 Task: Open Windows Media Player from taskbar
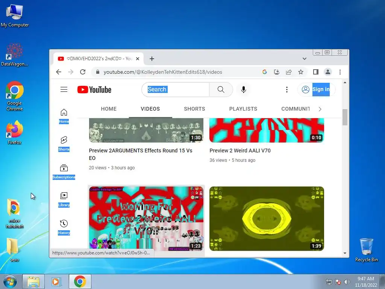pyautogui.click(x=56, y=281)
